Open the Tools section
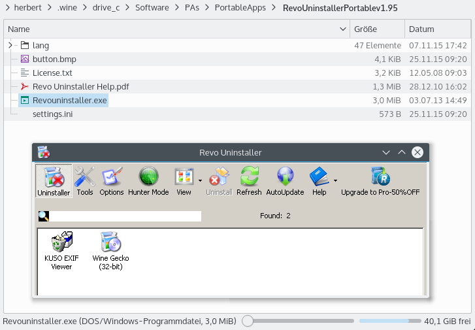475x330 pixels. (x=84, y=180)
